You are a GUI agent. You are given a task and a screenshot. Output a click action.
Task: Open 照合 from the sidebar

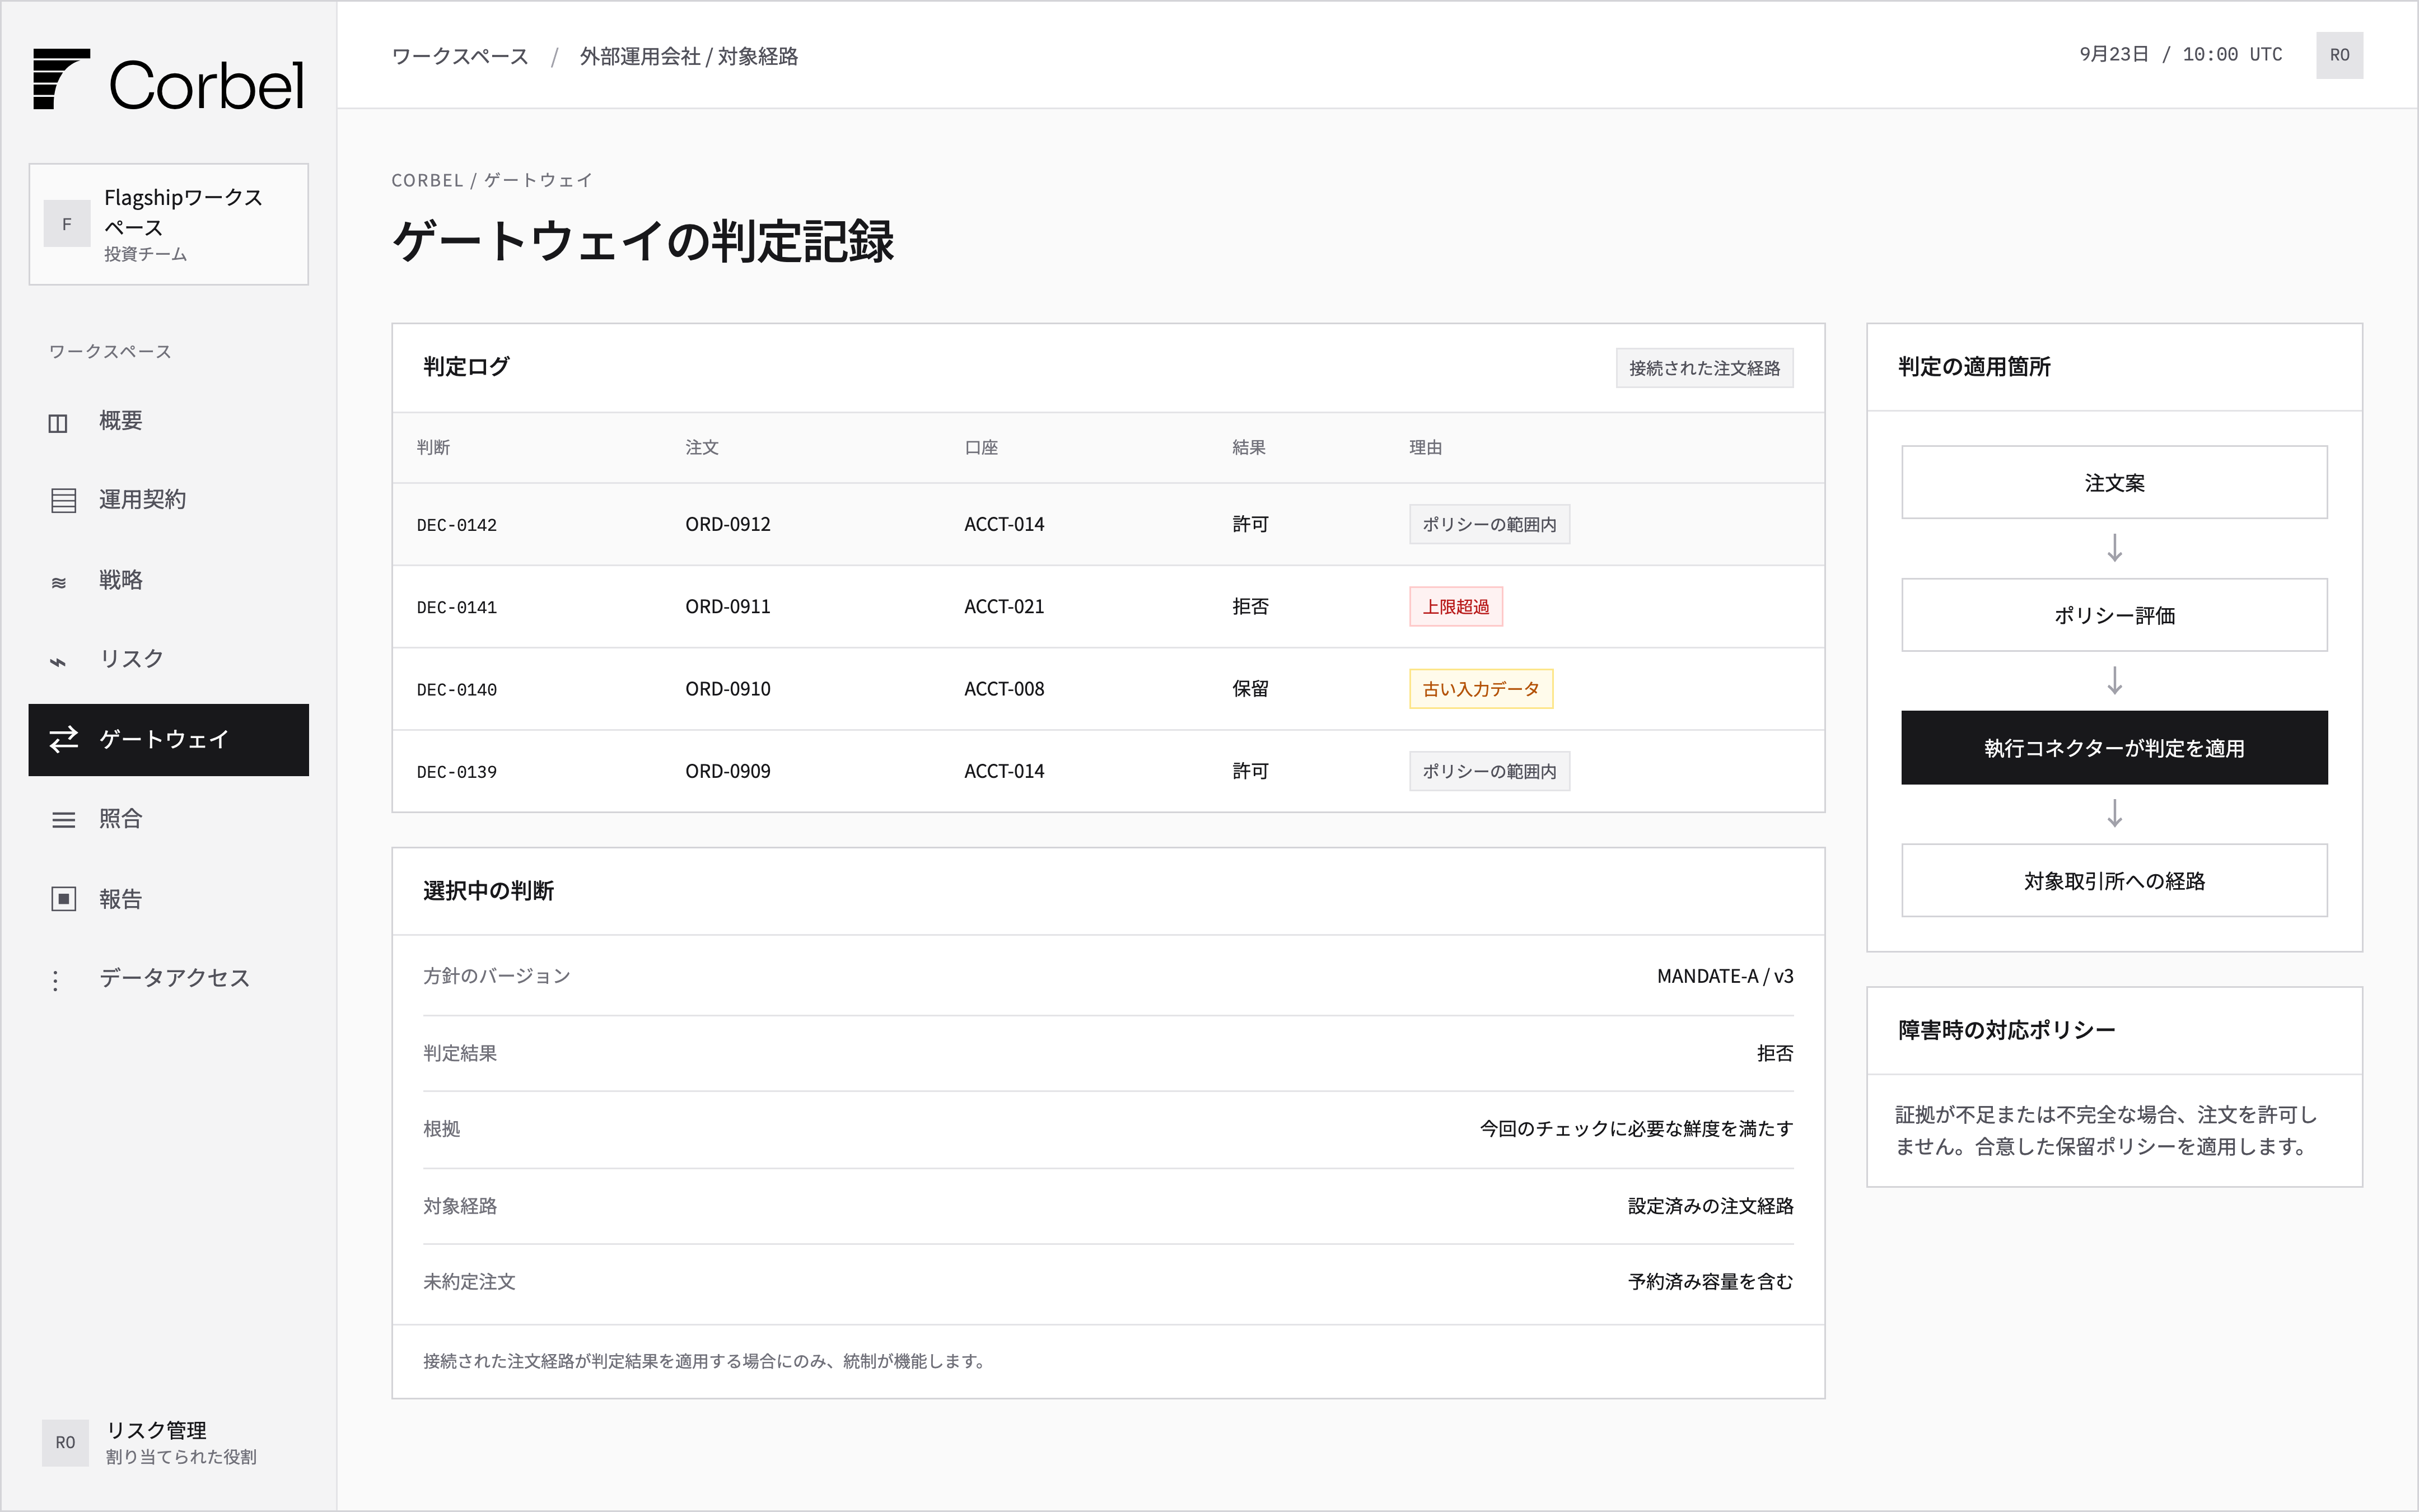point(168,819)
